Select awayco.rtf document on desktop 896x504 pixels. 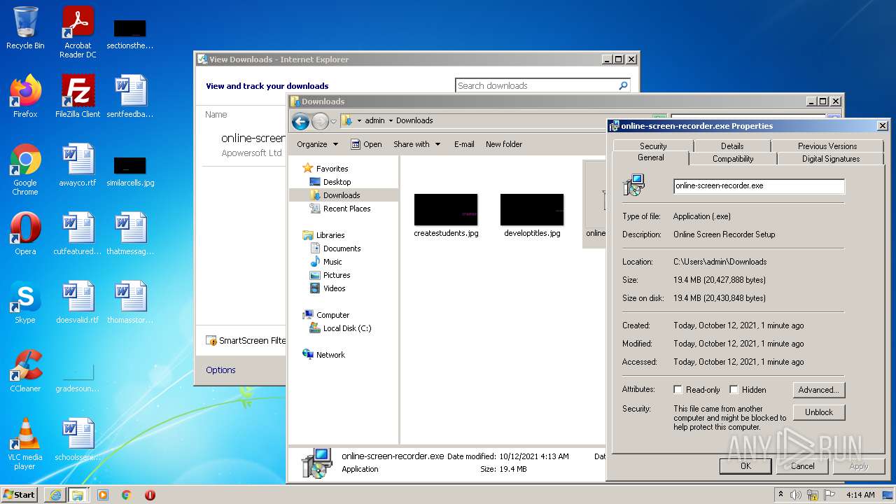[x=78, y=165]
